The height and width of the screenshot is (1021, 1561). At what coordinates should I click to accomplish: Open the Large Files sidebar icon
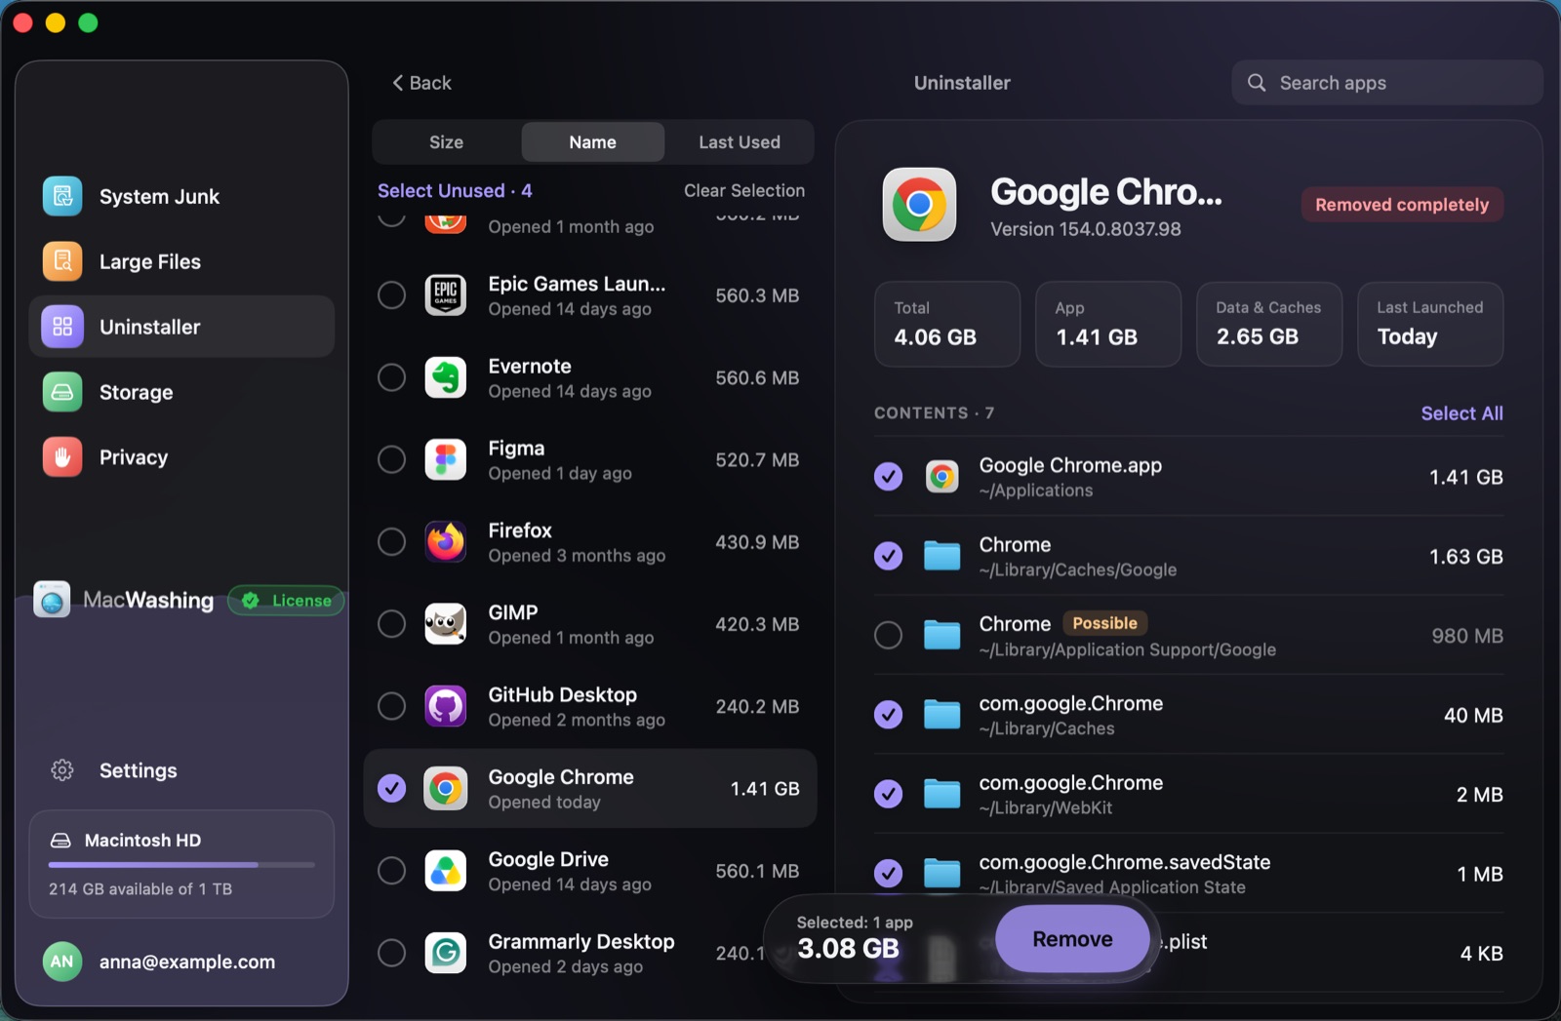(62, 261)
